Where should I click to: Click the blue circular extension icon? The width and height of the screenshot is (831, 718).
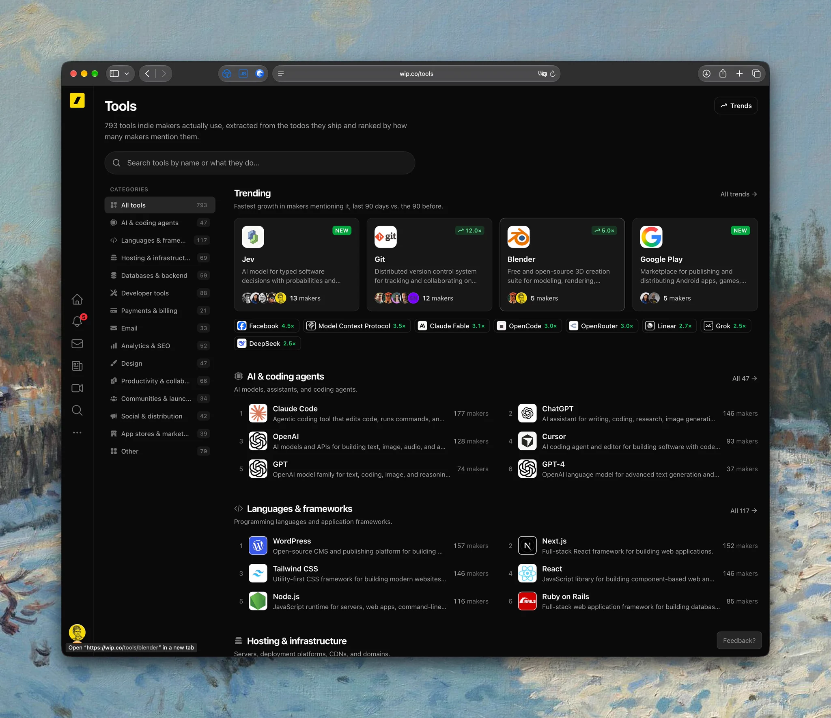tap(260, 73)
